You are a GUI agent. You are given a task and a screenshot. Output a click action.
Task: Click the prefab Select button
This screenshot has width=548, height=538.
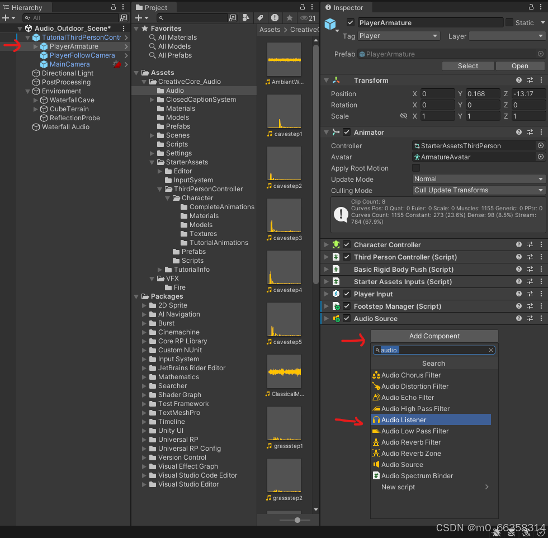tap(468, 66)
